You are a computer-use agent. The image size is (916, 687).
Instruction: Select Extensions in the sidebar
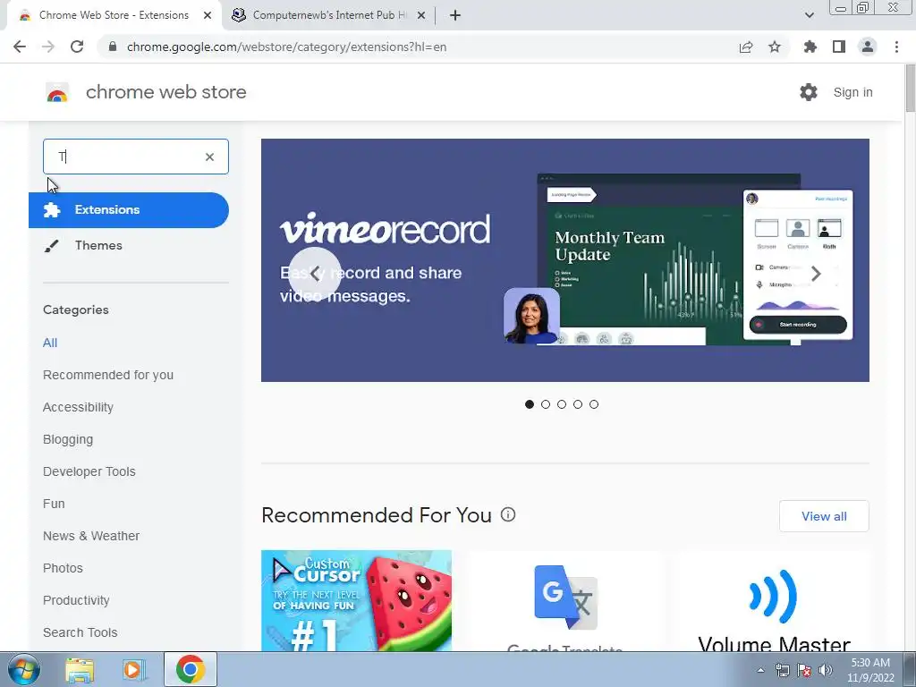(129, 209)
